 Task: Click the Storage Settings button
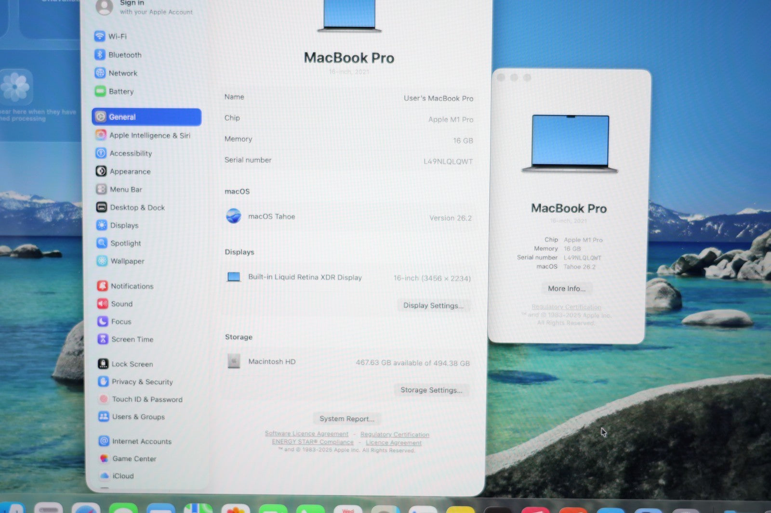click(x=431, y=390)
